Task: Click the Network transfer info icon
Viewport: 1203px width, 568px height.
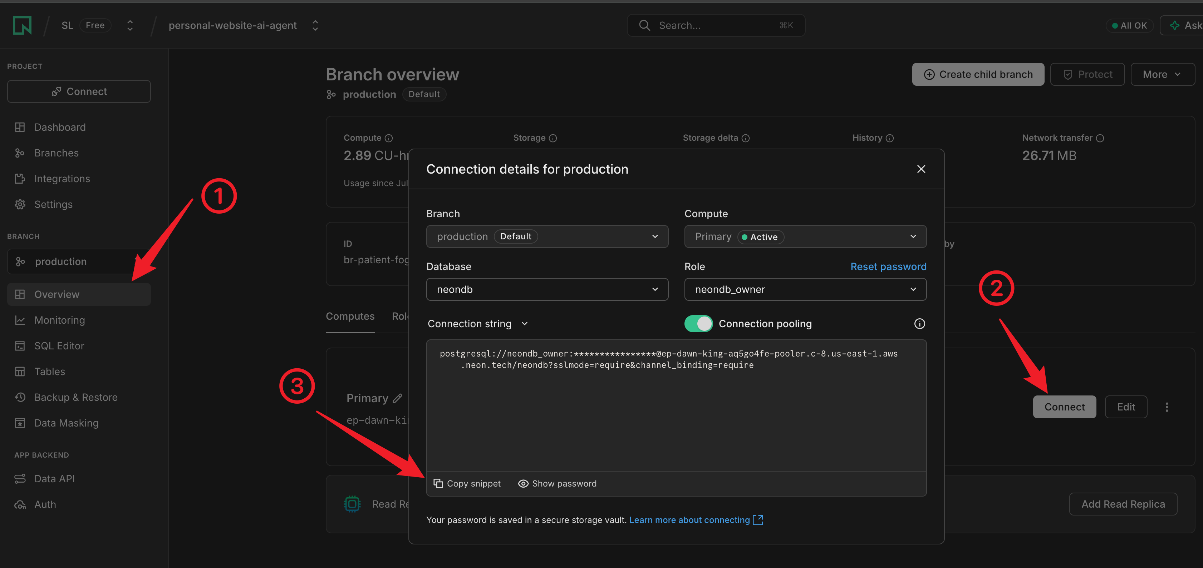Action: 1100,138
